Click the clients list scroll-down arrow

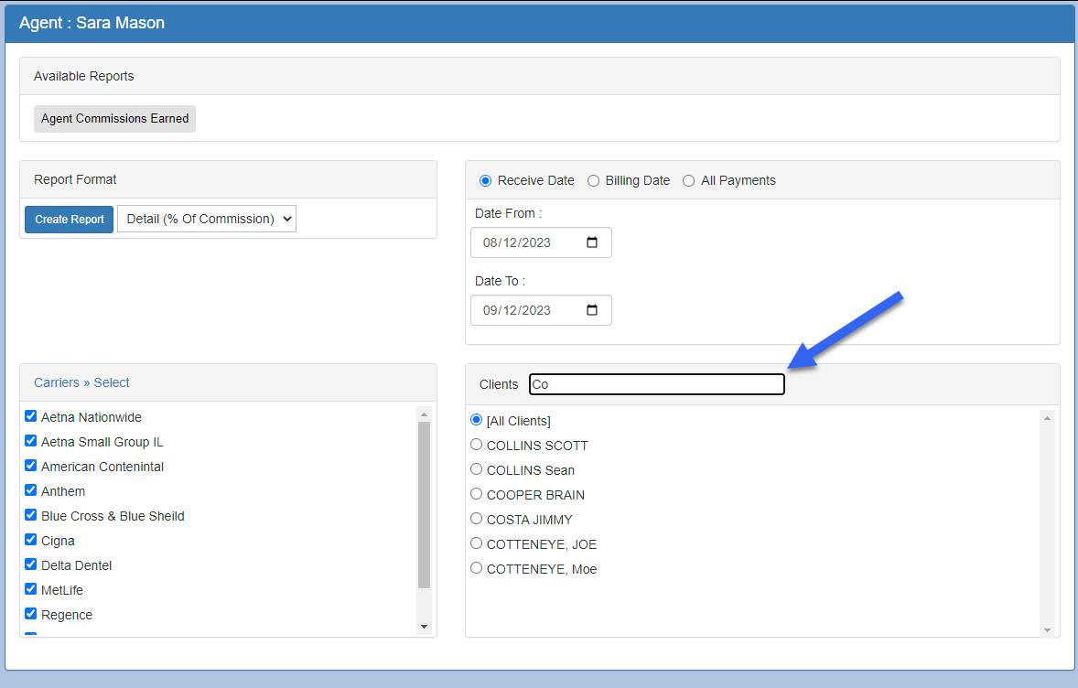pyautogui.click(x=1046, y=629)
